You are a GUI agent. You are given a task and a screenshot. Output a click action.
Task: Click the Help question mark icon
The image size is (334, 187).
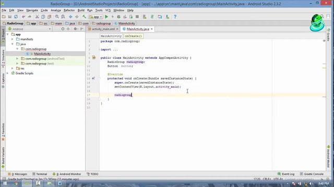coord(175,17)
